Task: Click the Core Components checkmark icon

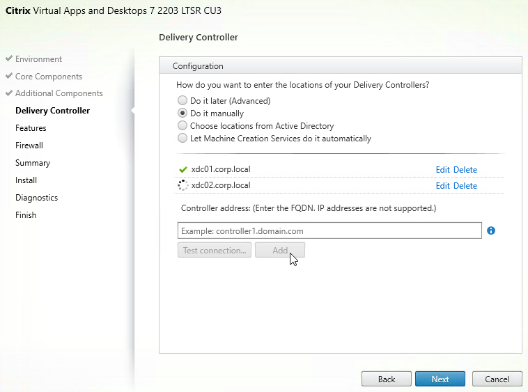Action: click(9, 76)
